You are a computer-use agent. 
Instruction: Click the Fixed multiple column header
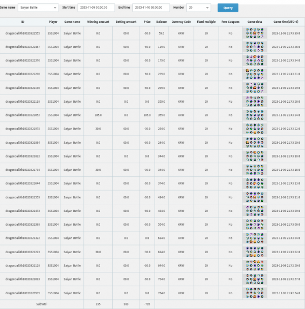206,22
